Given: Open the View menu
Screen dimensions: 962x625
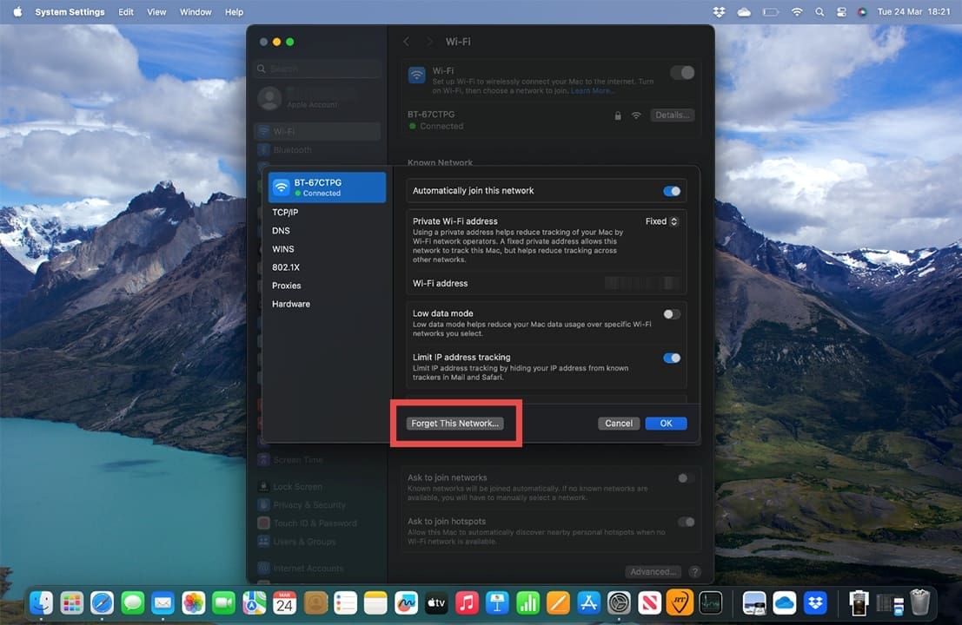Looking at the screenshot, I should coord(156,11).
